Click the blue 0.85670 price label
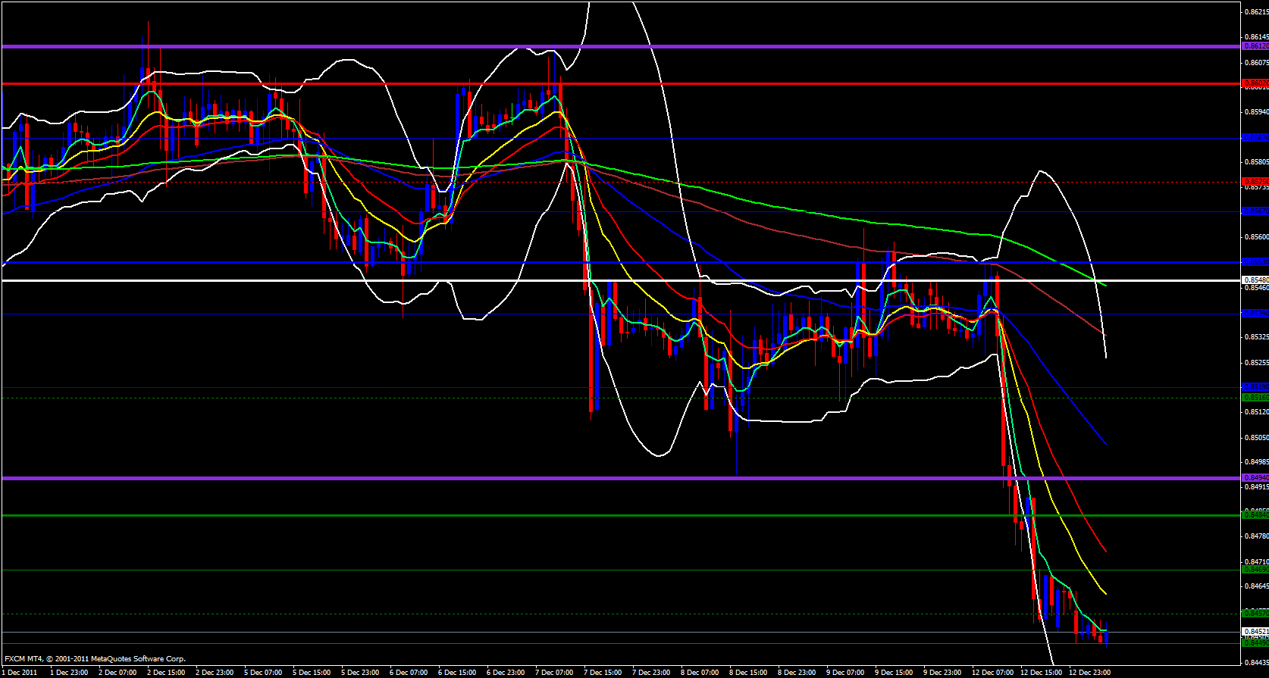The height and width of the screenshot is (678, 1269). pyautogui.click(x=1255, y=211)
